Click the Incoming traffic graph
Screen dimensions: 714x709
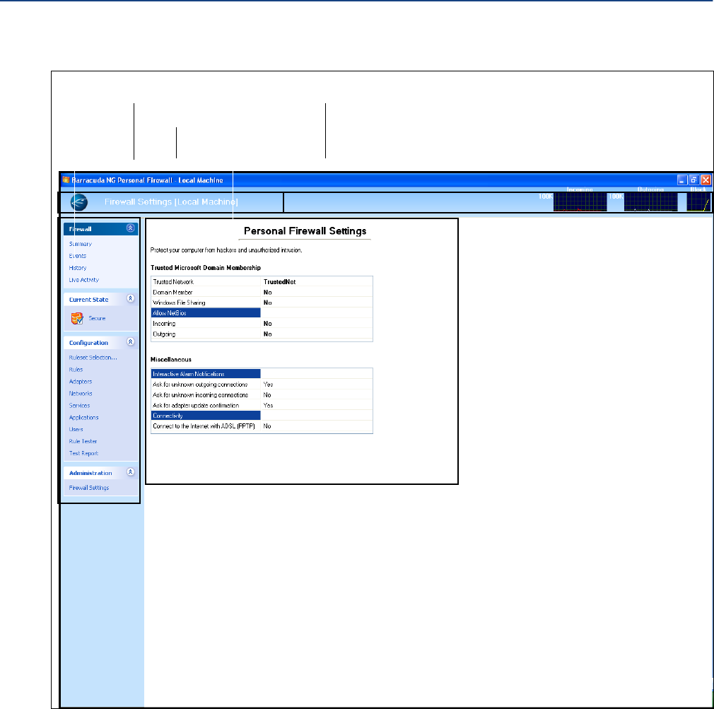tap(580, 201)
